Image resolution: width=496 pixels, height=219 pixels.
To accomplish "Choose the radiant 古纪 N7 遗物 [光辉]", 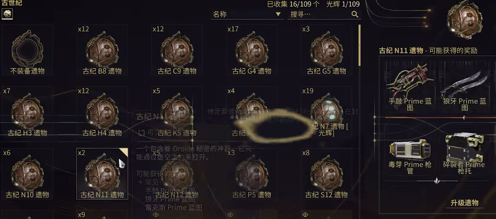I will click(x=326, y=112).
